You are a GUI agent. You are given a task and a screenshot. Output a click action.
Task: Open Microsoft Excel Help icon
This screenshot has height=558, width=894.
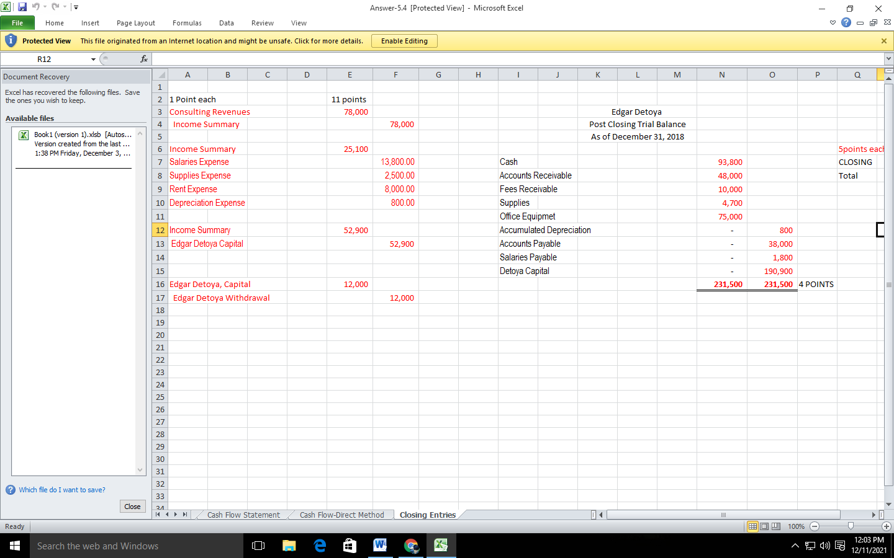point(846,22)
